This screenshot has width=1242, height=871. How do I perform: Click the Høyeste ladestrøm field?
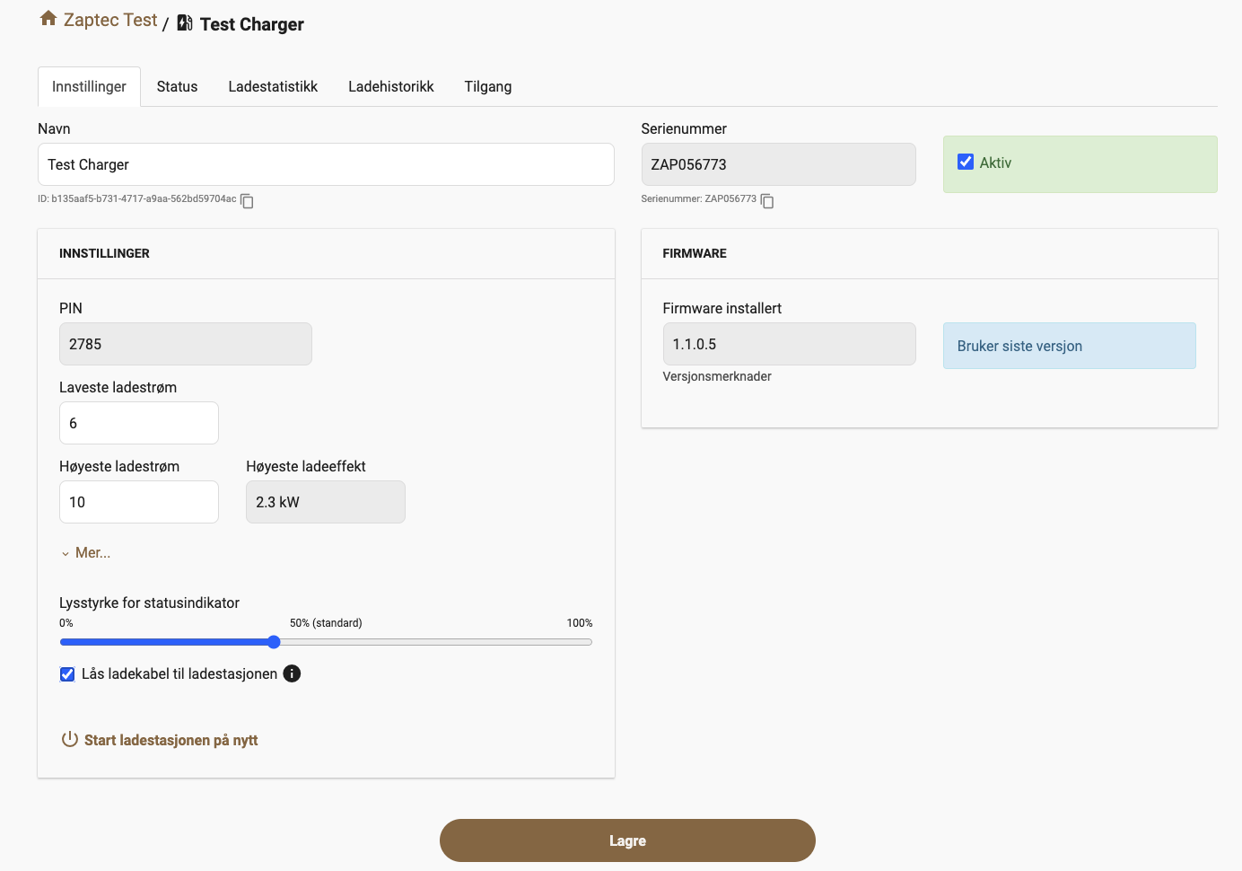[139, 502]
